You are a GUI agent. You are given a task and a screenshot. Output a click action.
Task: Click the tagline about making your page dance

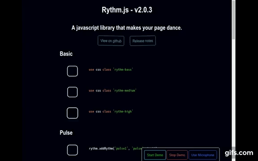point(127,28)
